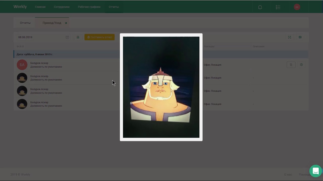This screenshot has height=181, width=323.
Task: Toggle fullscreen table view icon
Action: point(290,37)
